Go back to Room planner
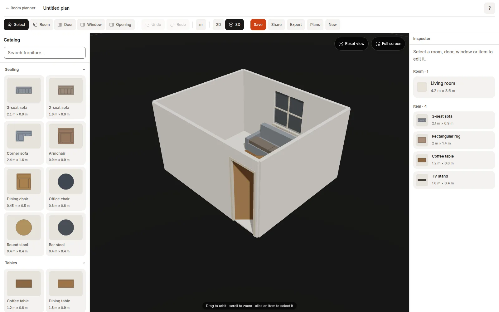Screen dimensions: 499x312 (x=21, y=8)
